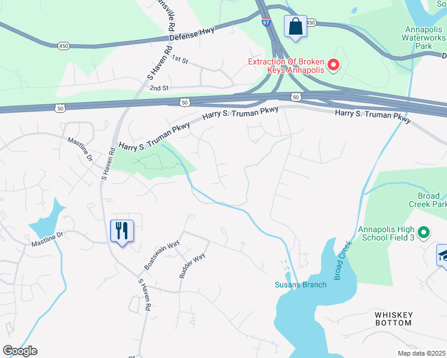Click the Map data ©2025 attribution
447x358 pixels.
point(421,353)
